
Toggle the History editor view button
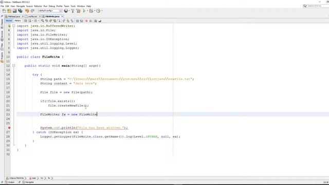click(17, 21)
